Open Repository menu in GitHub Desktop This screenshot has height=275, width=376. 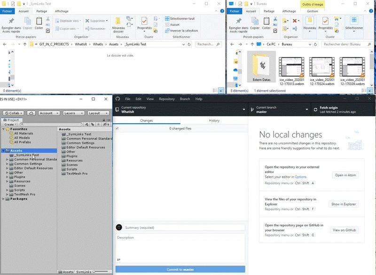coord(167,99)
